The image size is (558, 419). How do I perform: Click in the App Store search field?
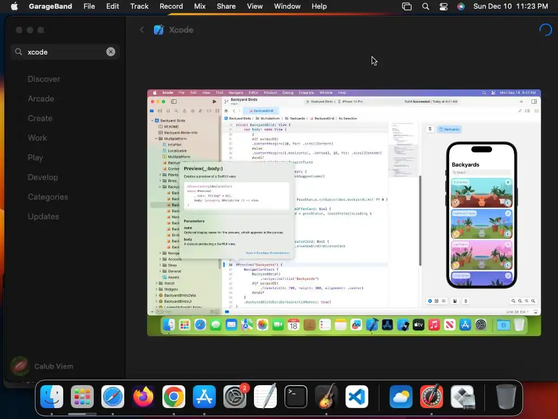pyautogui.click(x=65, y=52)
